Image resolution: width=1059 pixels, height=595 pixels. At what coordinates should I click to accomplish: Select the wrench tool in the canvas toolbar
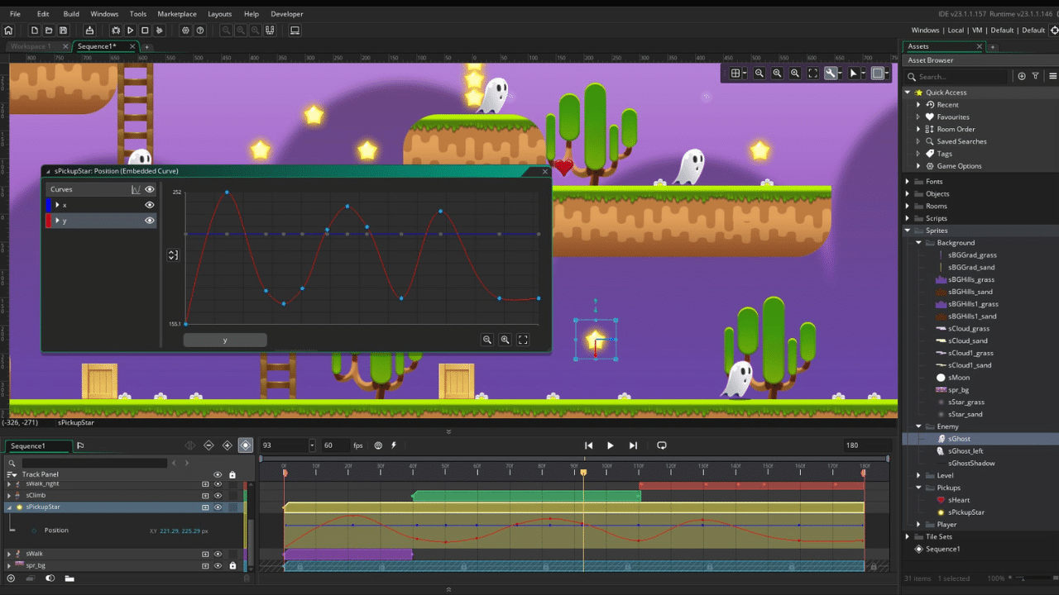[x=830, y=73]
